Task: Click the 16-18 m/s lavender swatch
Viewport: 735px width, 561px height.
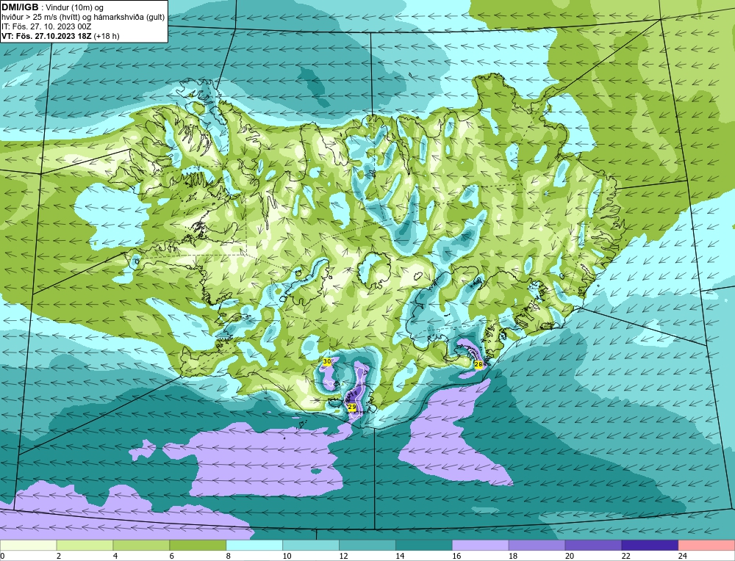Action: pos(481,546)
